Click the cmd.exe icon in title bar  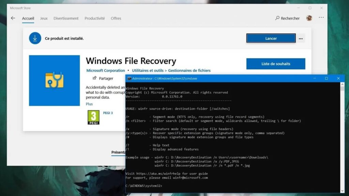[129, 78]
